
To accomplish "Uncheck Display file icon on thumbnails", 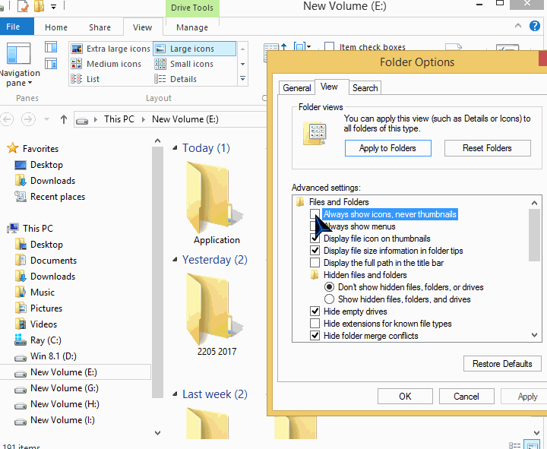I will pos(315,239).
